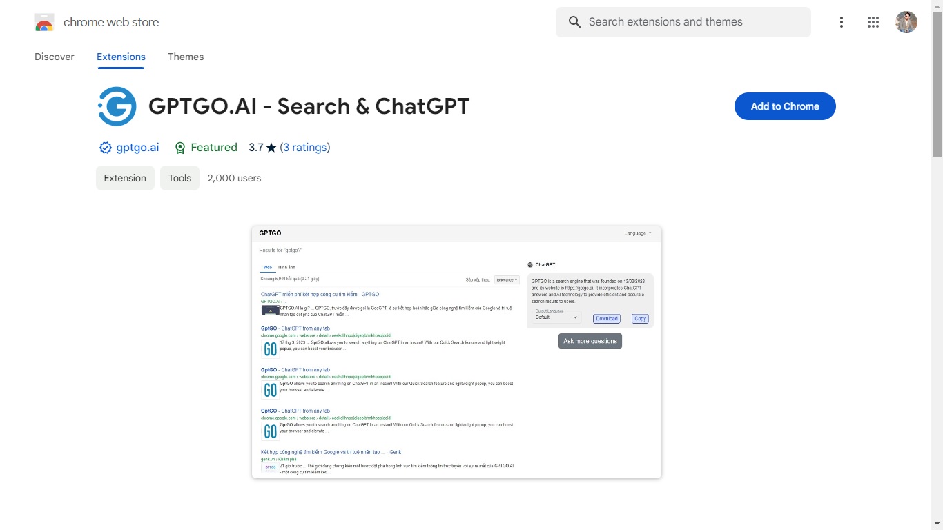Image resolution: width=943 pixels, height=530 pixels.
Task: Click the verified publisher badge beside gptgo.ai
Action: tap(105, 147)
